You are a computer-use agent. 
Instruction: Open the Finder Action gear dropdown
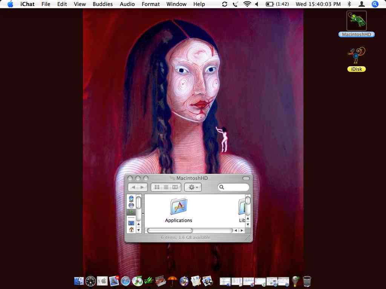193,187
